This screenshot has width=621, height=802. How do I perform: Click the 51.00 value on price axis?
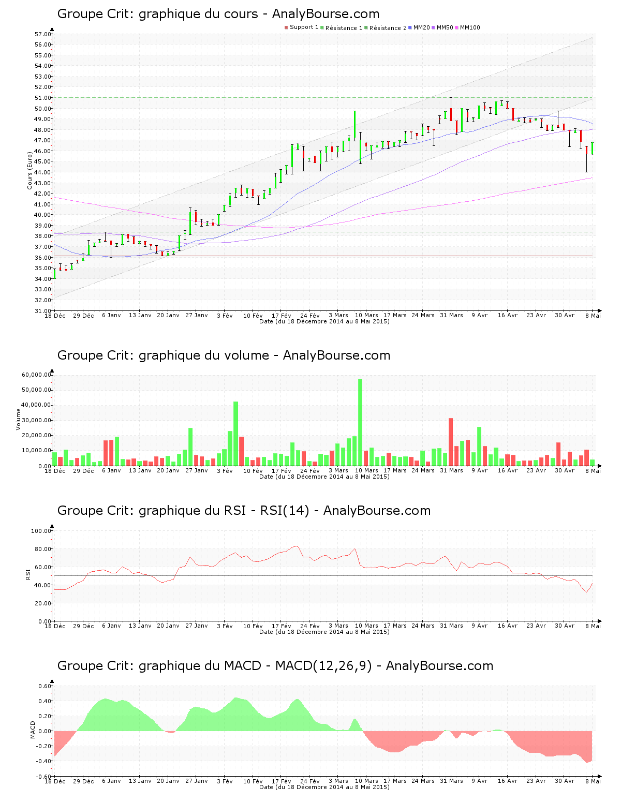43,98
